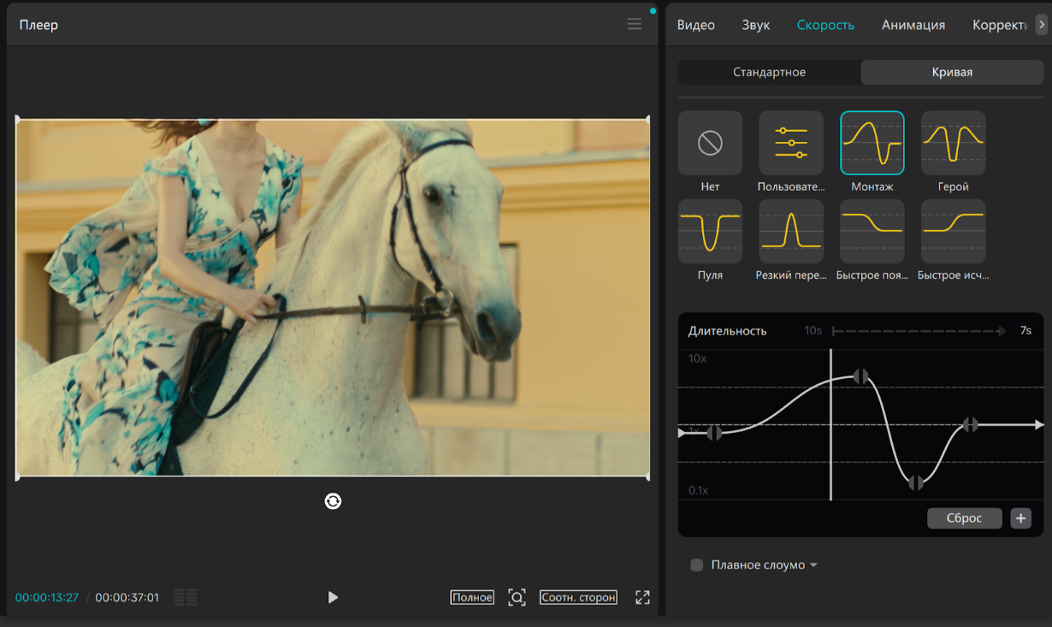This screenshot has height=627, width=1052.
Task: Select the Монтаж speed curve preset
Action: [872, 143]
